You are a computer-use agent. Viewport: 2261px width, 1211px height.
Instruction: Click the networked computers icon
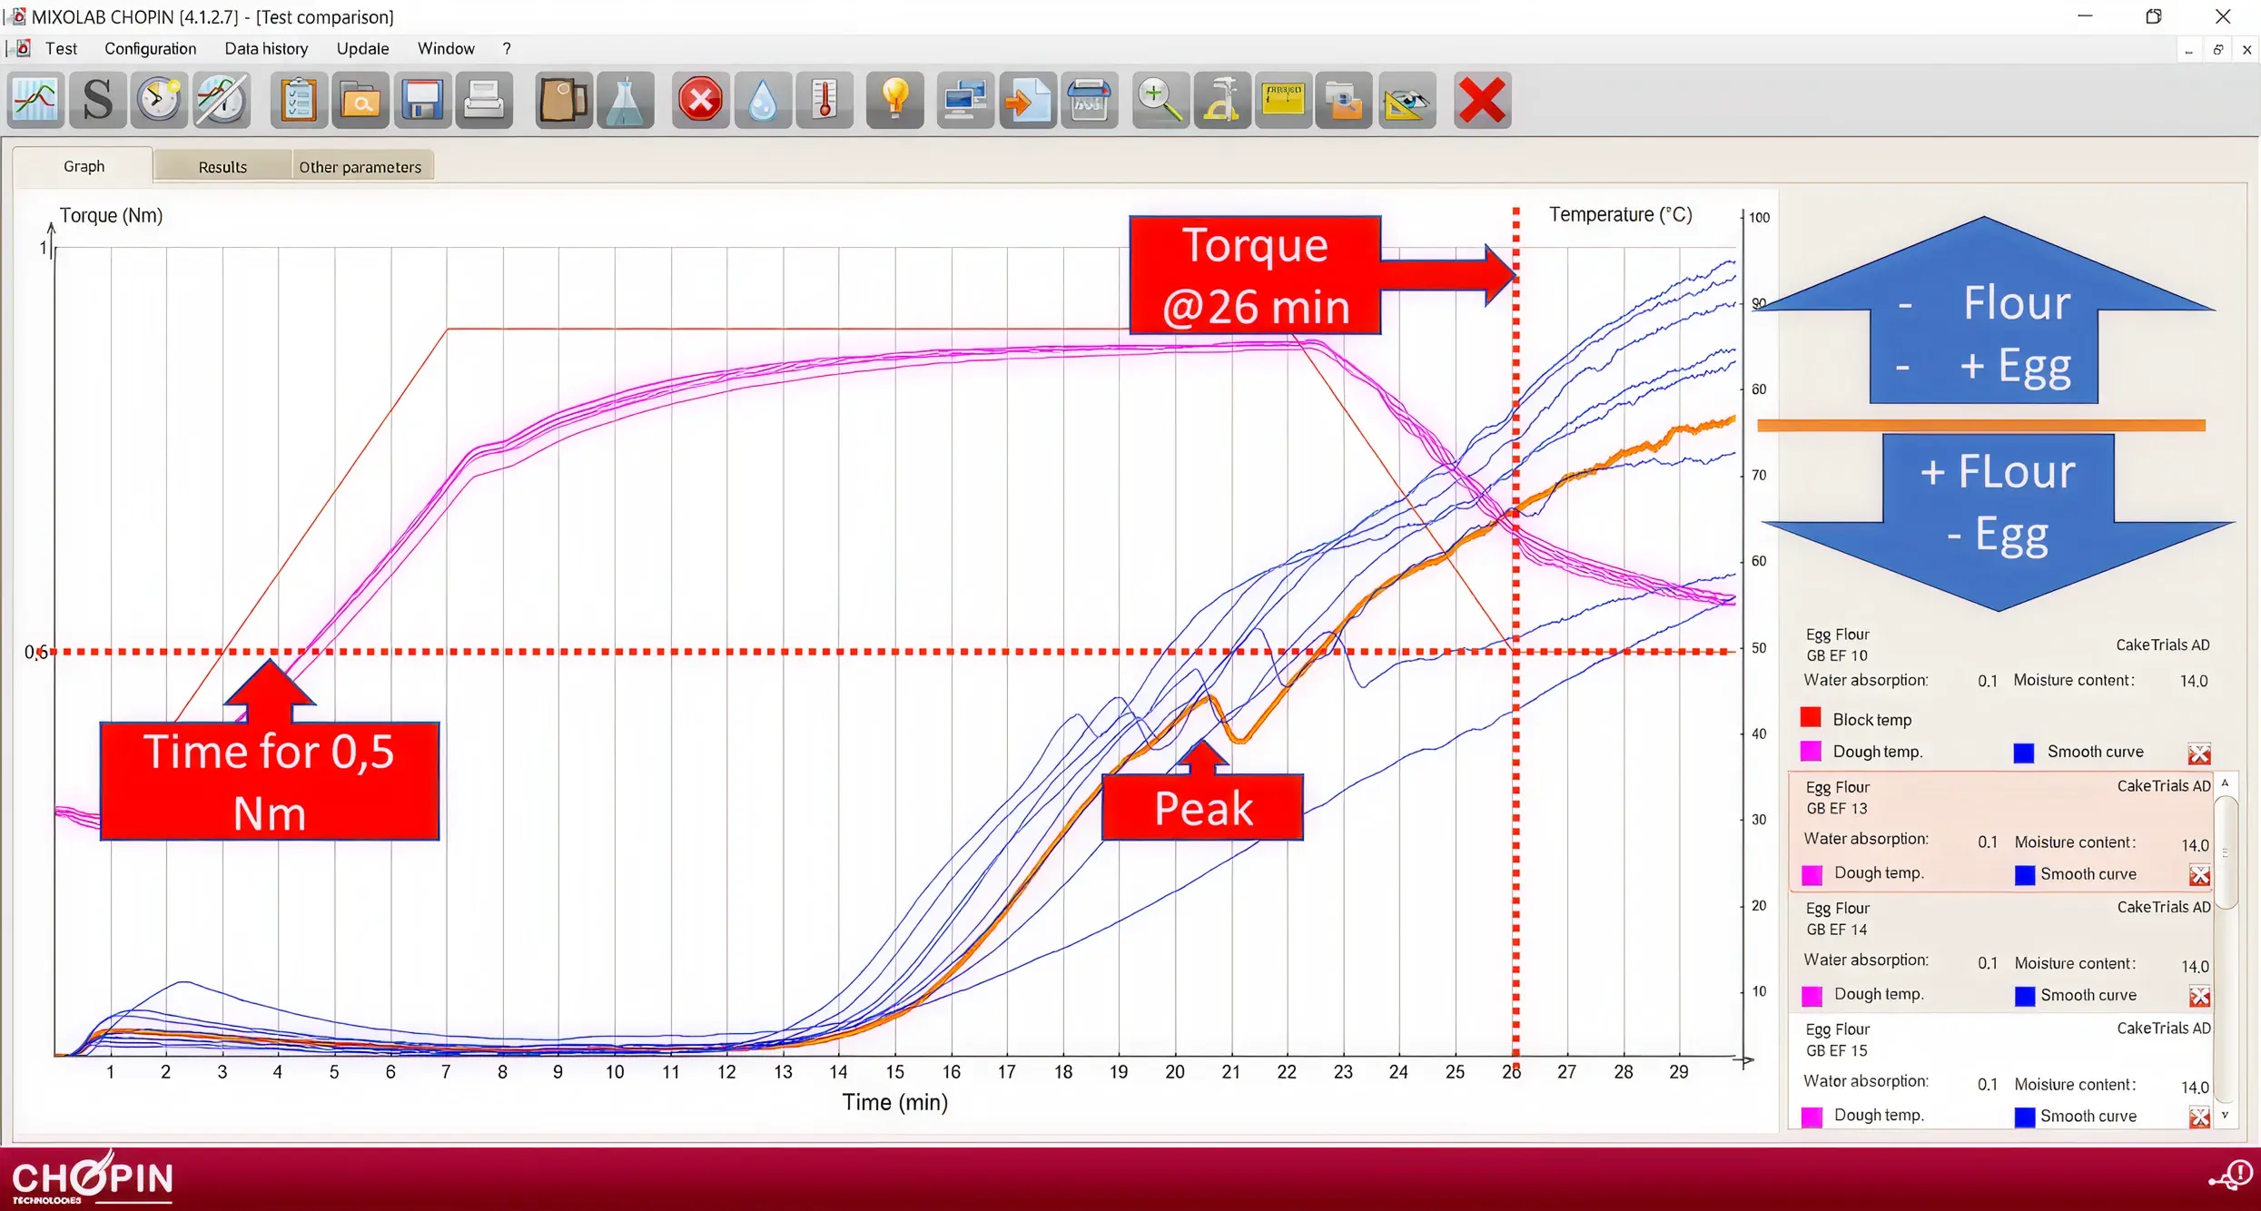965,100
